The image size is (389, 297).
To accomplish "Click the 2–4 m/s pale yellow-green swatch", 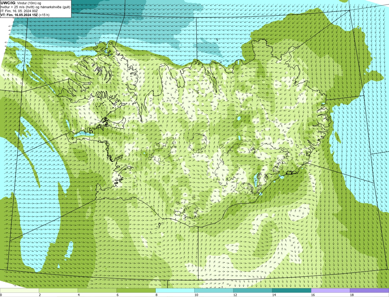I will (58, 291).
